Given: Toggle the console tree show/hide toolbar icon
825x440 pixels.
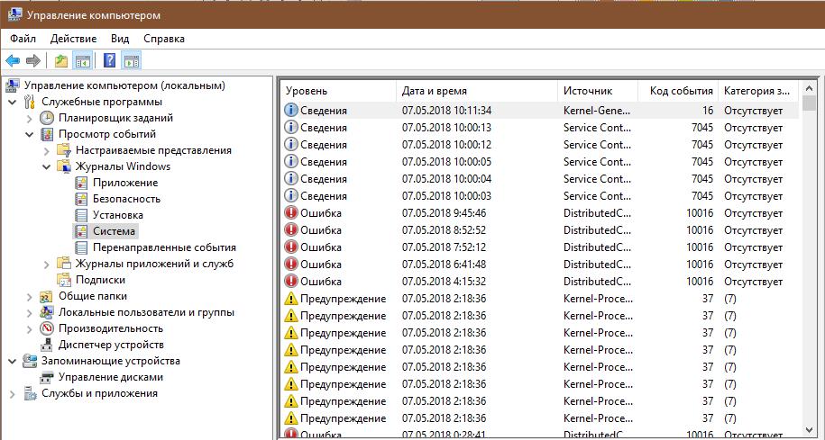Looking at the screenshot, I should [x=82, y=61].
